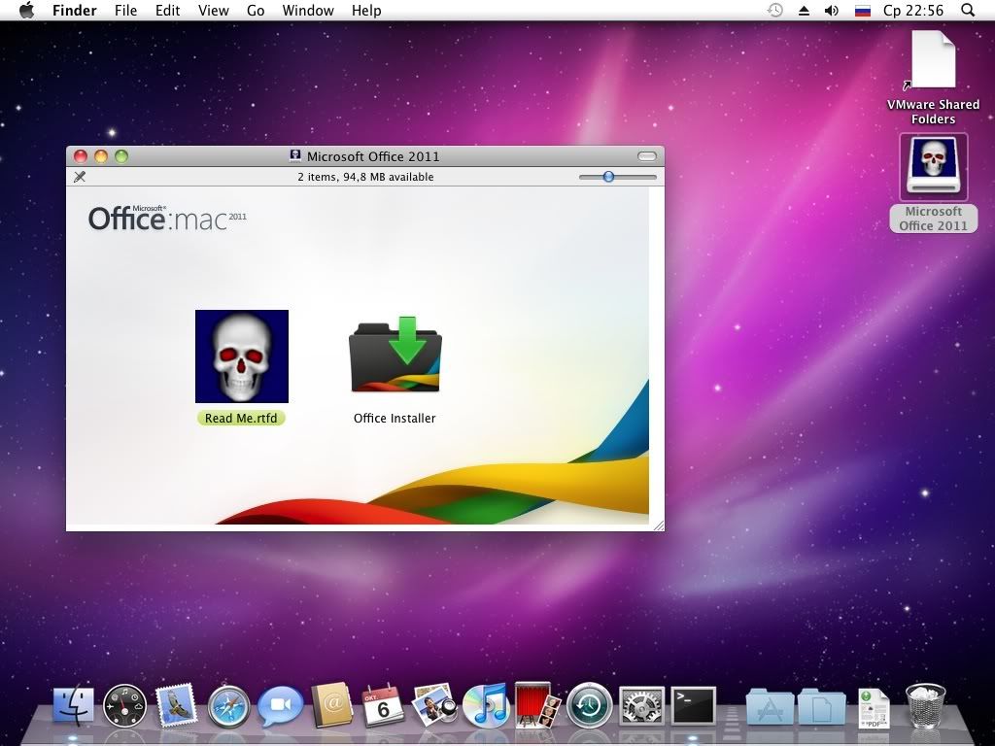Screen dimensions: 995x746
Task: Click the '2 items, 94,8 MB available' status
Action: (365, 177)
